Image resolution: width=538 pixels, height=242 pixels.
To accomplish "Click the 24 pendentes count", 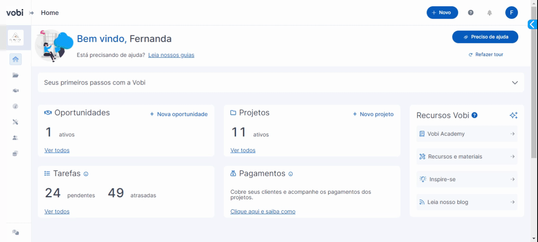I will click(x=70, y=193).
